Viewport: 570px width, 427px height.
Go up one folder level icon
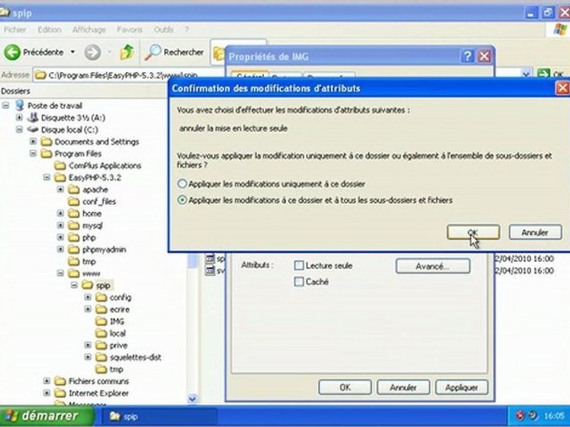tap(127, 52)
